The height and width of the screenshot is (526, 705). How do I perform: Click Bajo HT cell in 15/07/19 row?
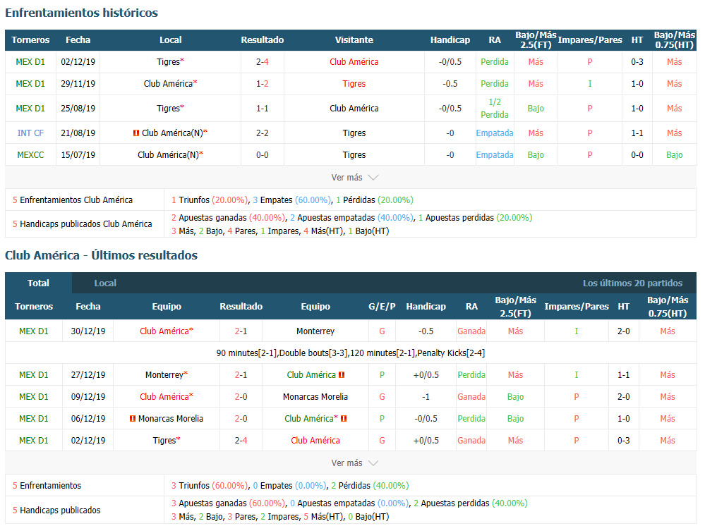pos(674,155)
